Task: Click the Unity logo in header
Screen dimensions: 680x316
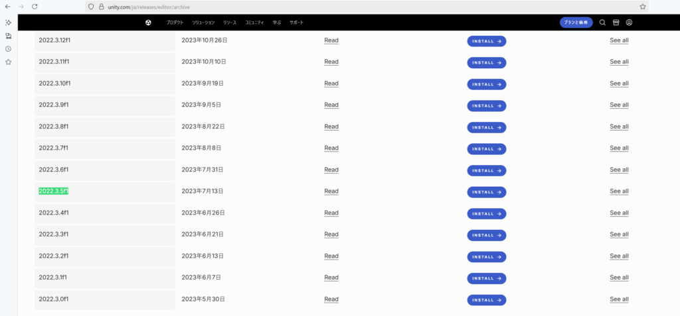Action: click(148, 23)
